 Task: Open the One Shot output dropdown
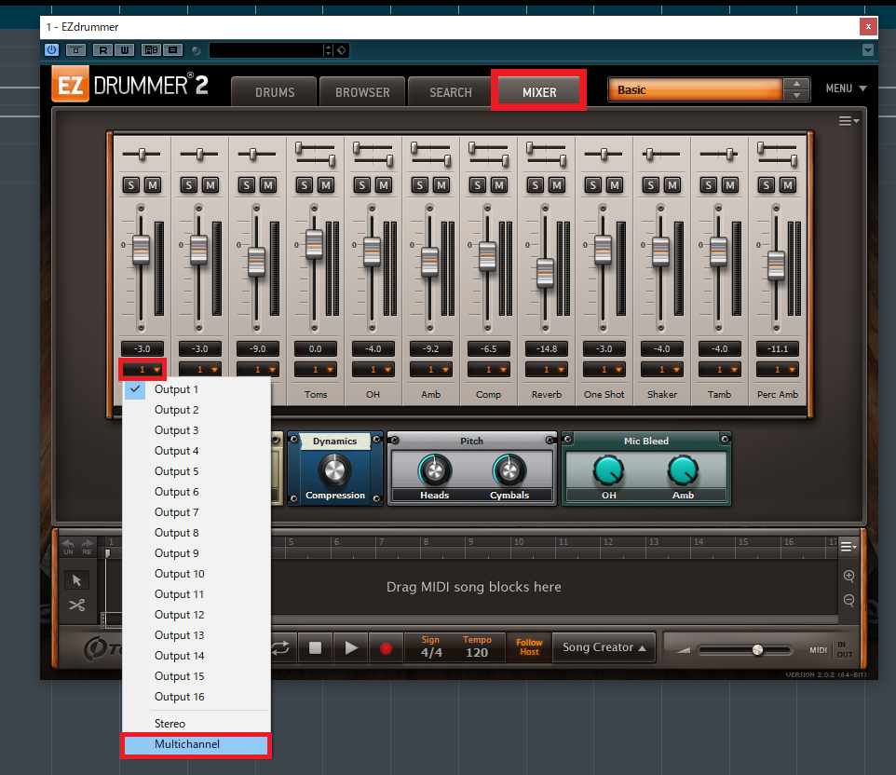tap(604, 370)
